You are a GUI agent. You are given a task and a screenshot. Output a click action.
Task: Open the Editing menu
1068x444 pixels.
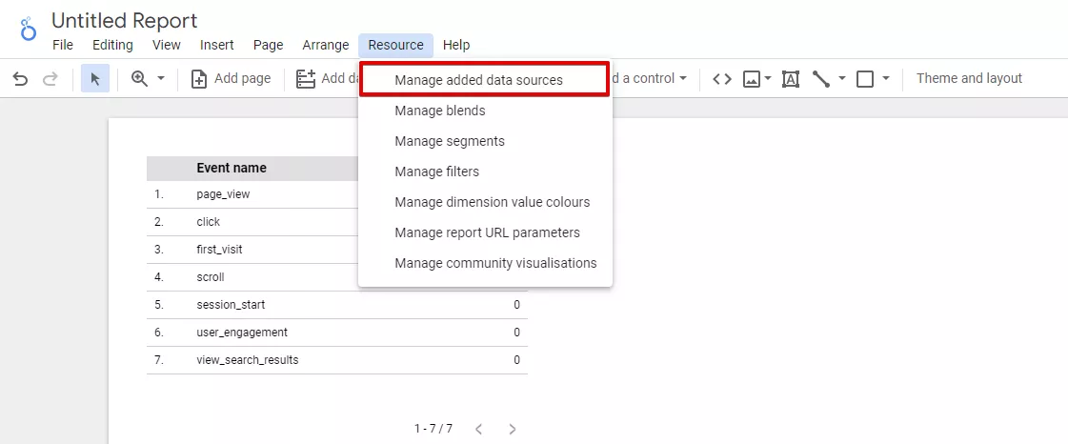[x=112, y=45]
